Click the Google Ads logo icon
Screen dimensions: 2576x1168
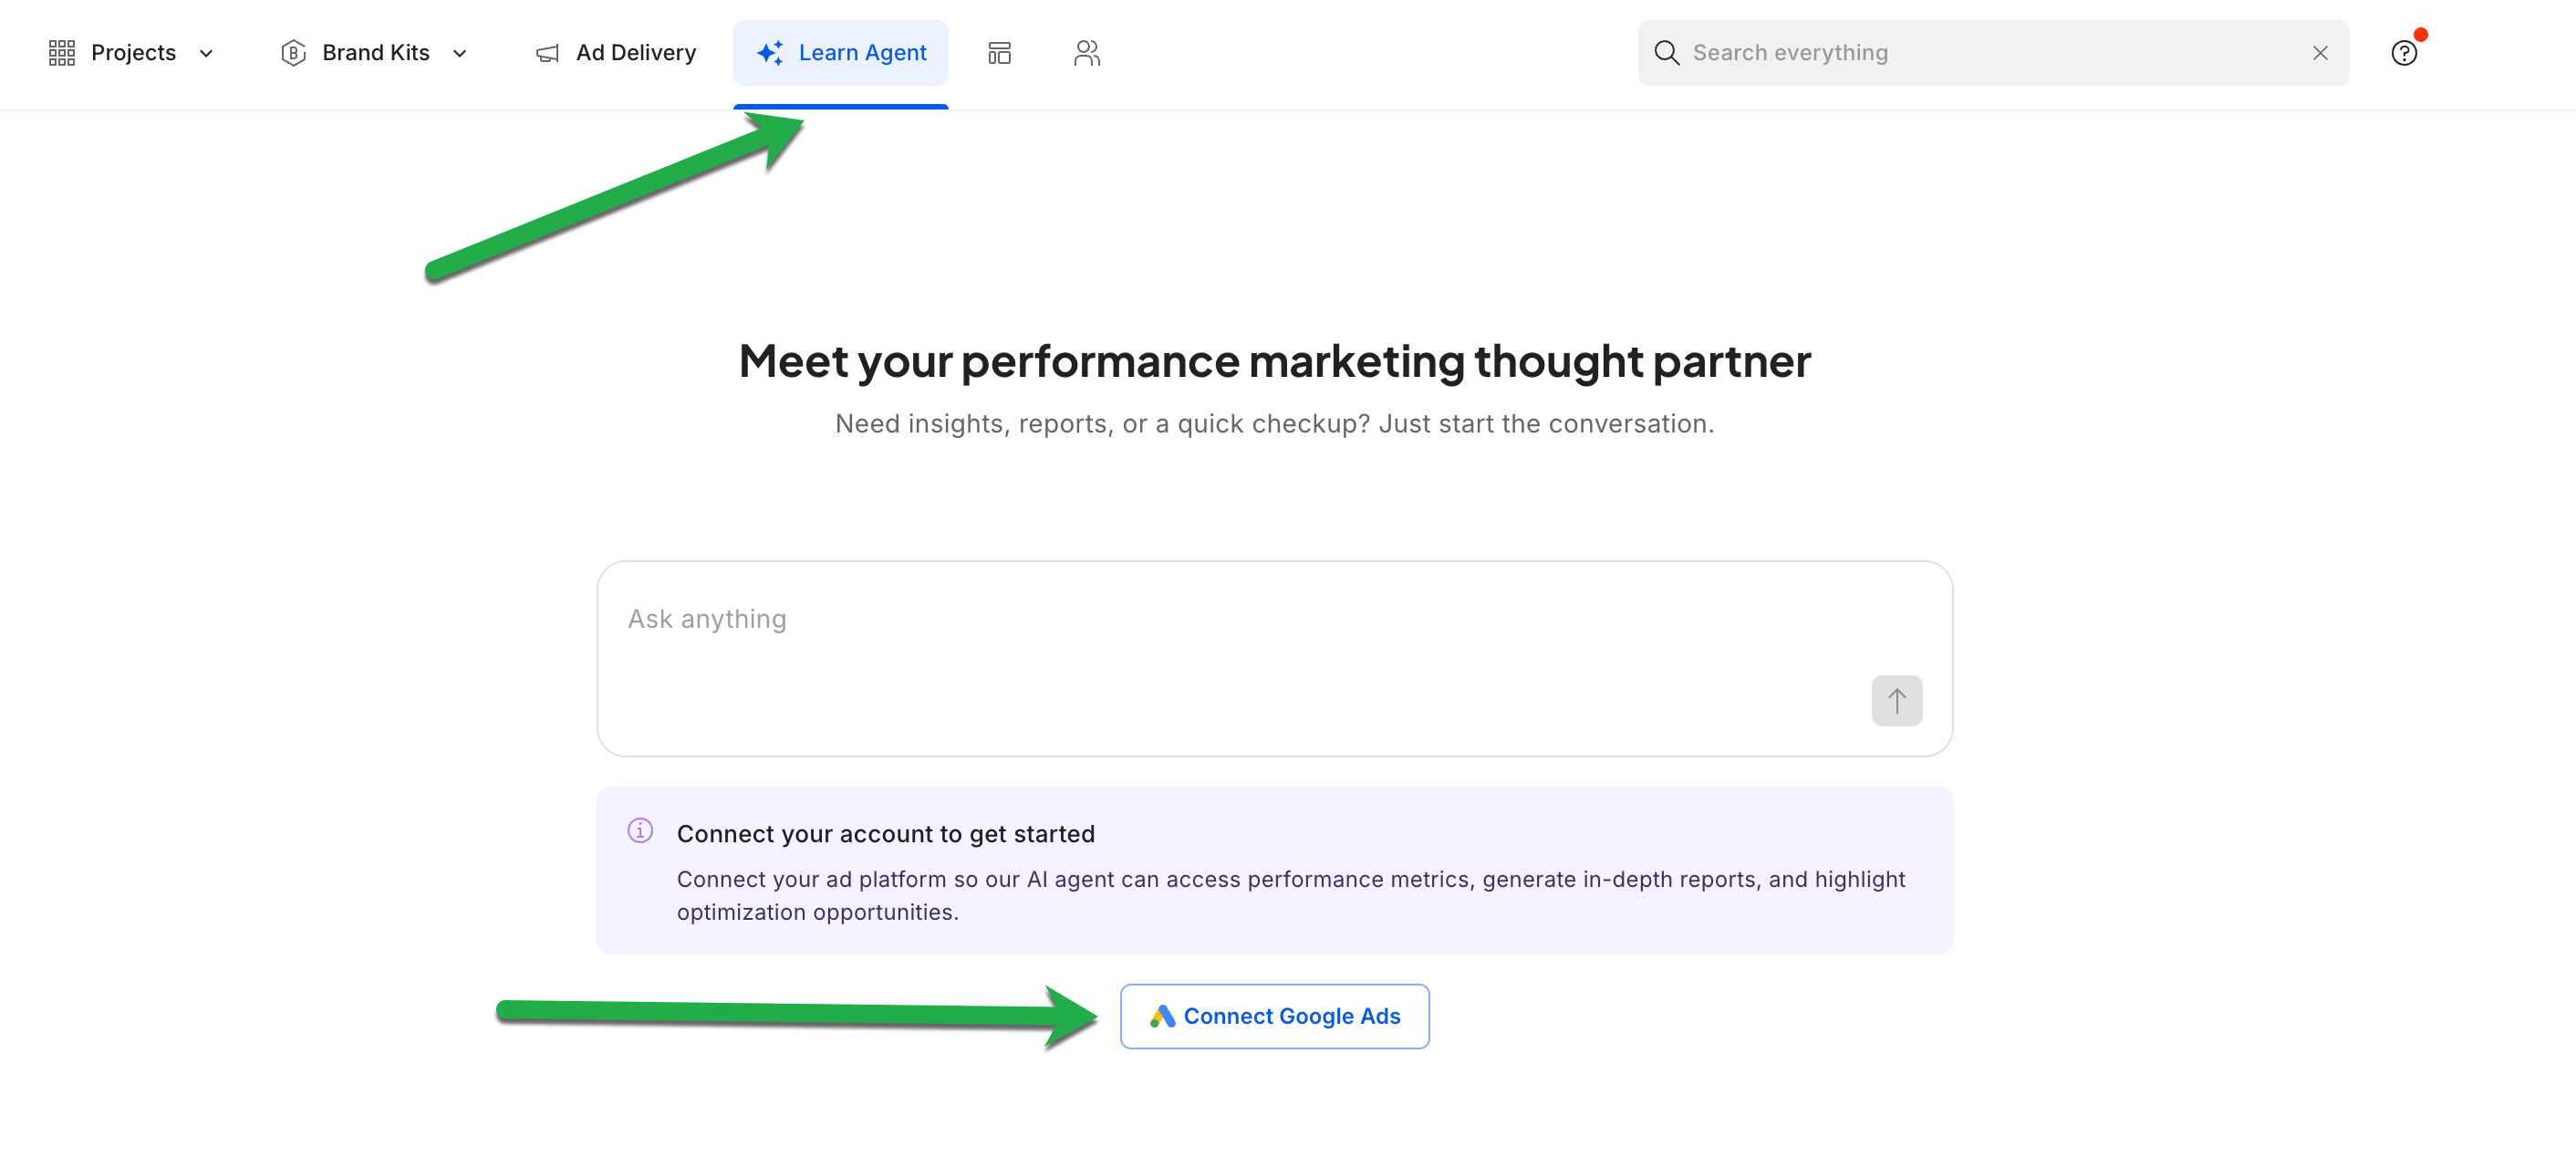coord(1161,1016)
